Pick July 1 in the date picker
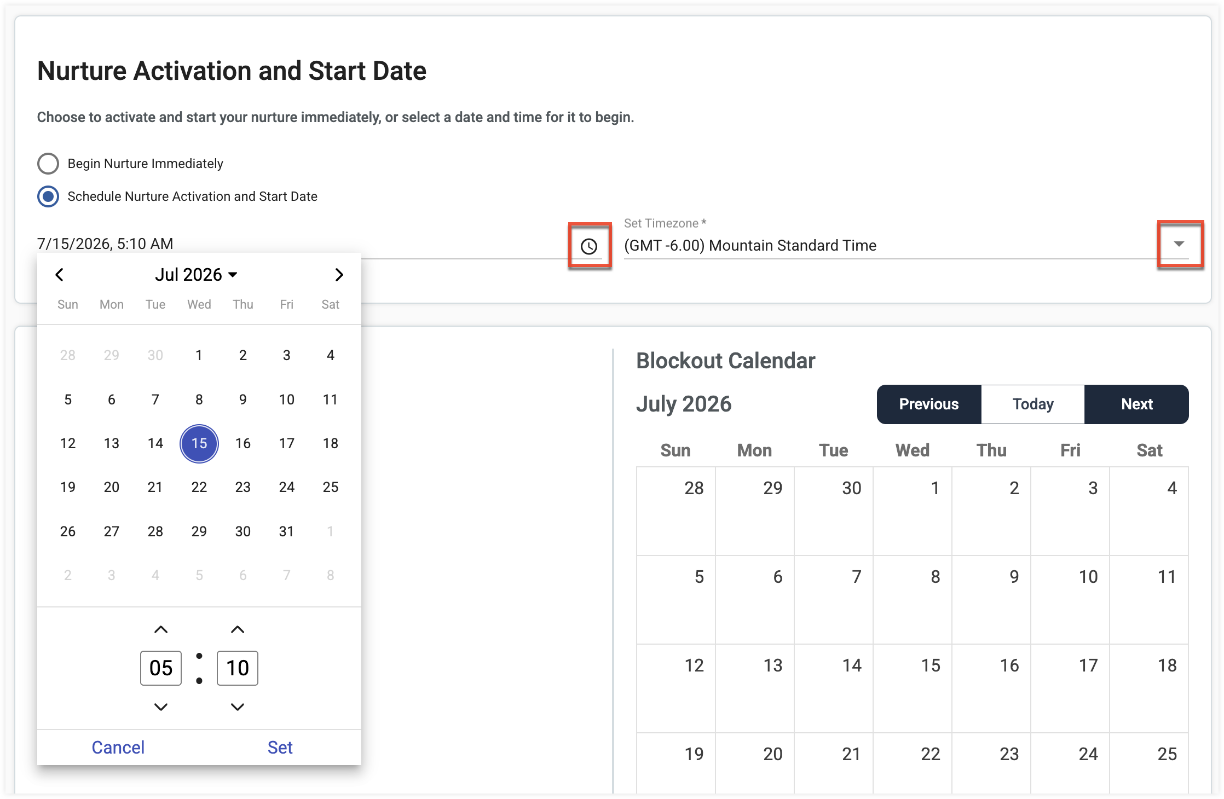 point(199,356)
